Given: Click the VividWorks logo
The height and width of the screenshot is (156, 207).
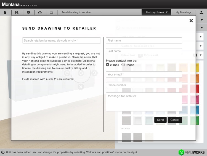Looking at the screenshot, I should coord(192,152).
